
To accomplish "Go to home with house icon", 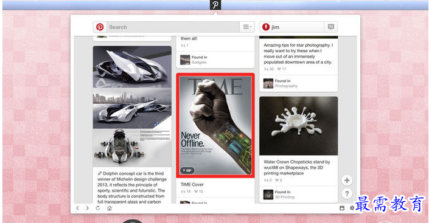I will (109, 208).
